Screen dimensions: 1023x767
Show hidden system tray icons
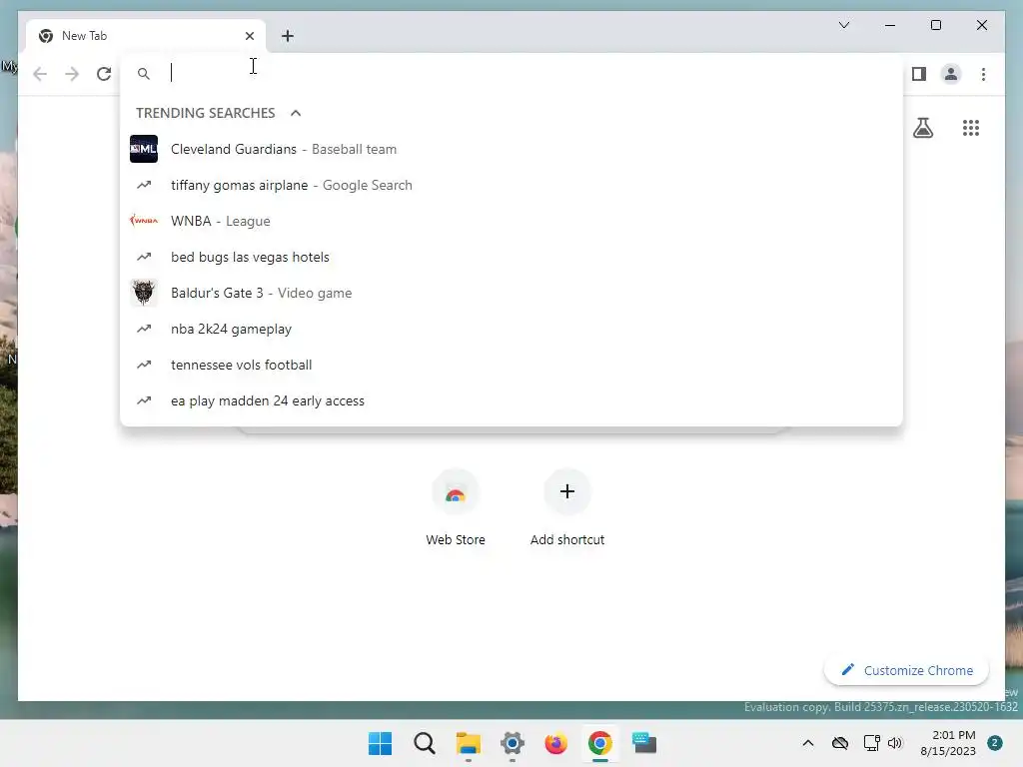[807, 743]
